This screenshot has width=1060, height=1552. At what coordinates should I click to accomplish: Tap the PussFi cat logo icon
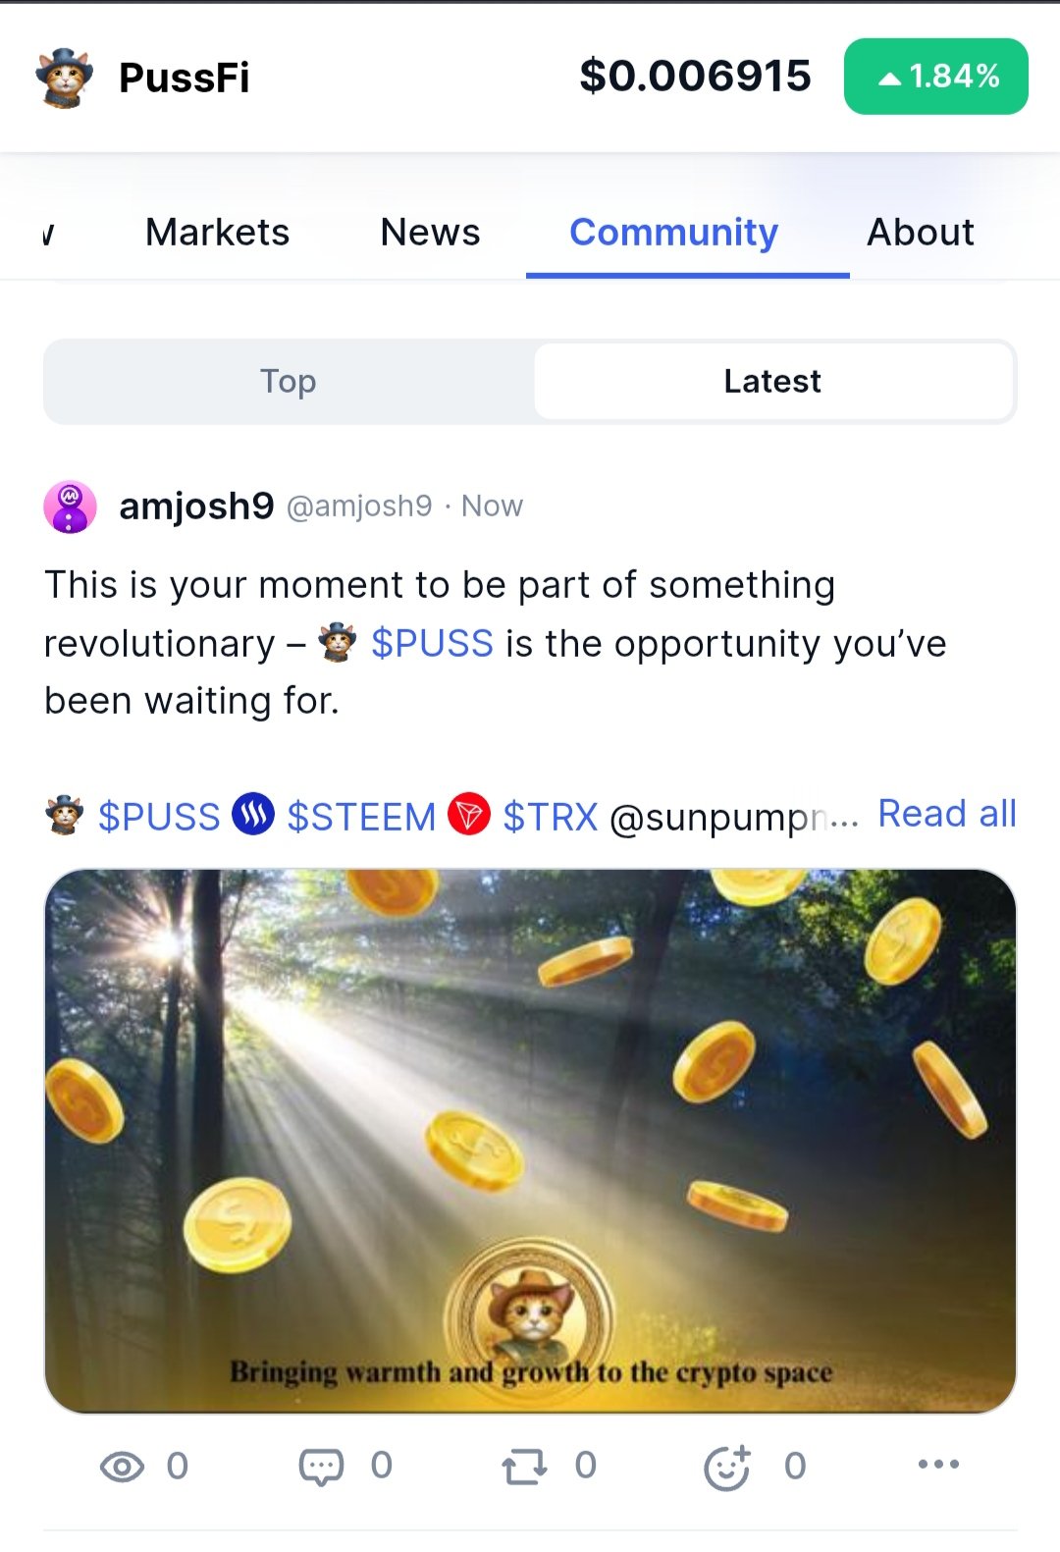tap(64, 78)
